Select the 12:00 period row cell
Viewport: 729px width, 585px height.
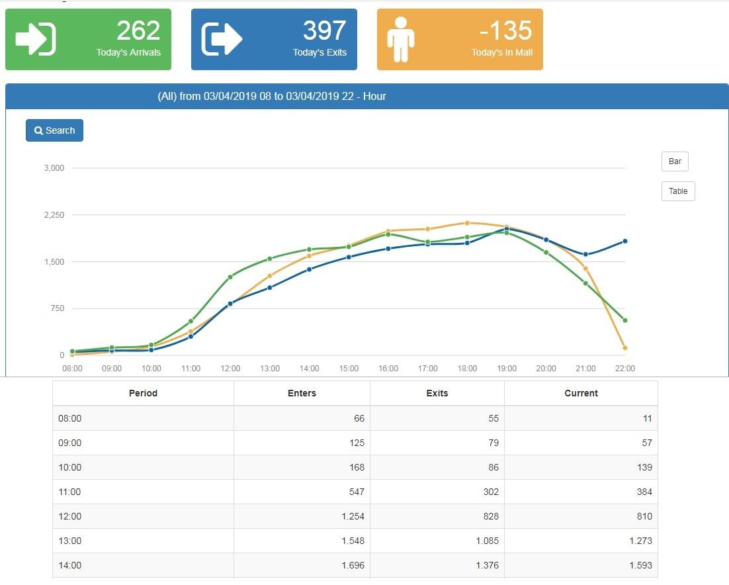point(143,517)
